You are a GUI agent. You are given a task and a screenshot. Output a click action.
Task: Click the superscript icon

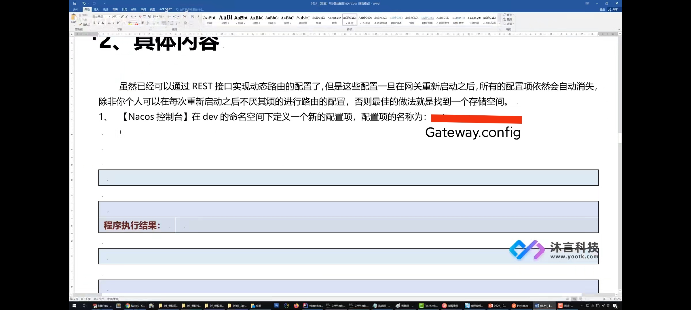pos(118,23)
